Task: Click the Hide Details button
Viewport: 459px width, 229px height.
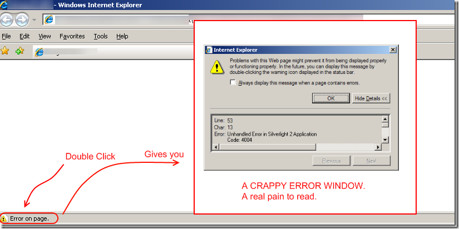Action: (371, 98)
